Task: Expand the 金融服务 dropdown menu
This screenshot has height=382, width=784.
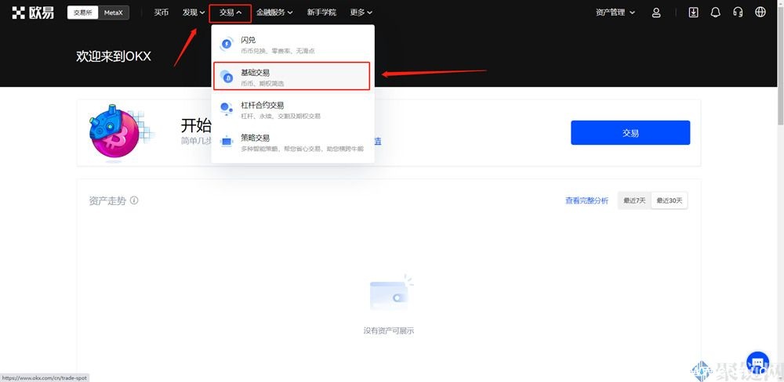Action: point(274,13)
